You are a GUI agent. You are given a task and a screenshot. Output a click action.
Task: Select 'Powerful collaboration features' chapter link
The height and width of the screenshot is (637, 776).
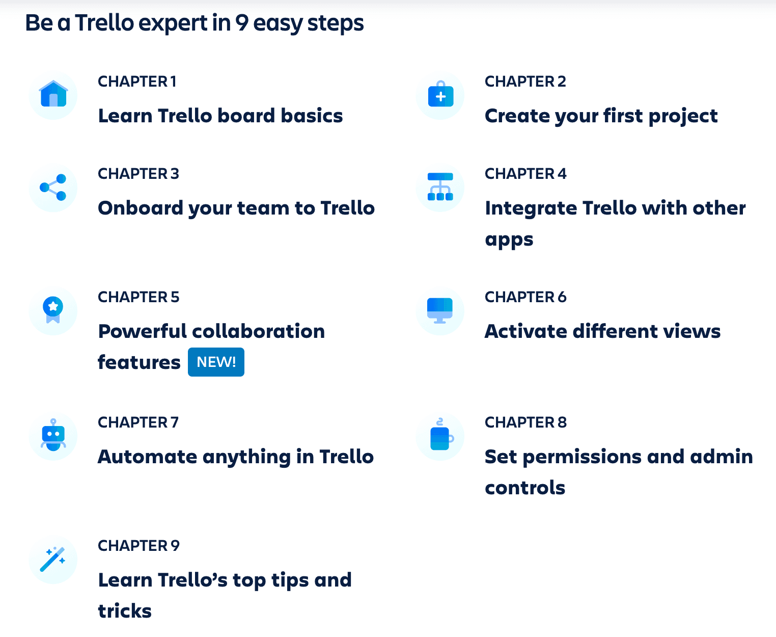click(x=211, y=332)
